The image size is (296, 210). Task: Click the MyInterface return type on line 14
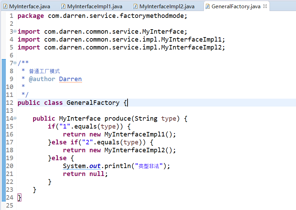(x=80, y=119)
